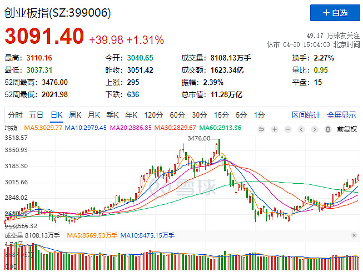Click the 最高 value 3110.16
The image size is (363, 272).
[39, 58]
